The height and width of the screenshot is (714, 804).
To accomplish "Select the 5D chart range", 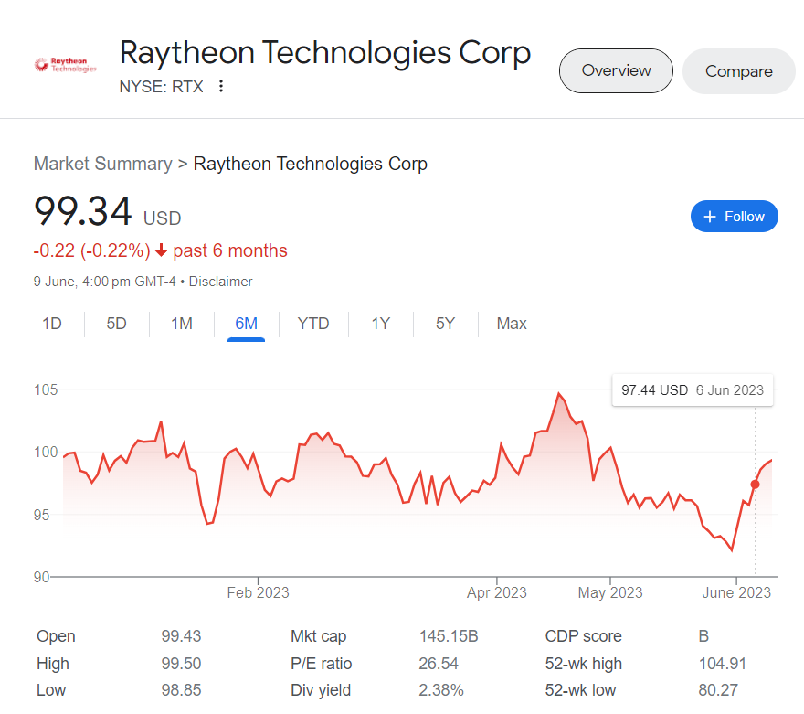I will (116, 324).
